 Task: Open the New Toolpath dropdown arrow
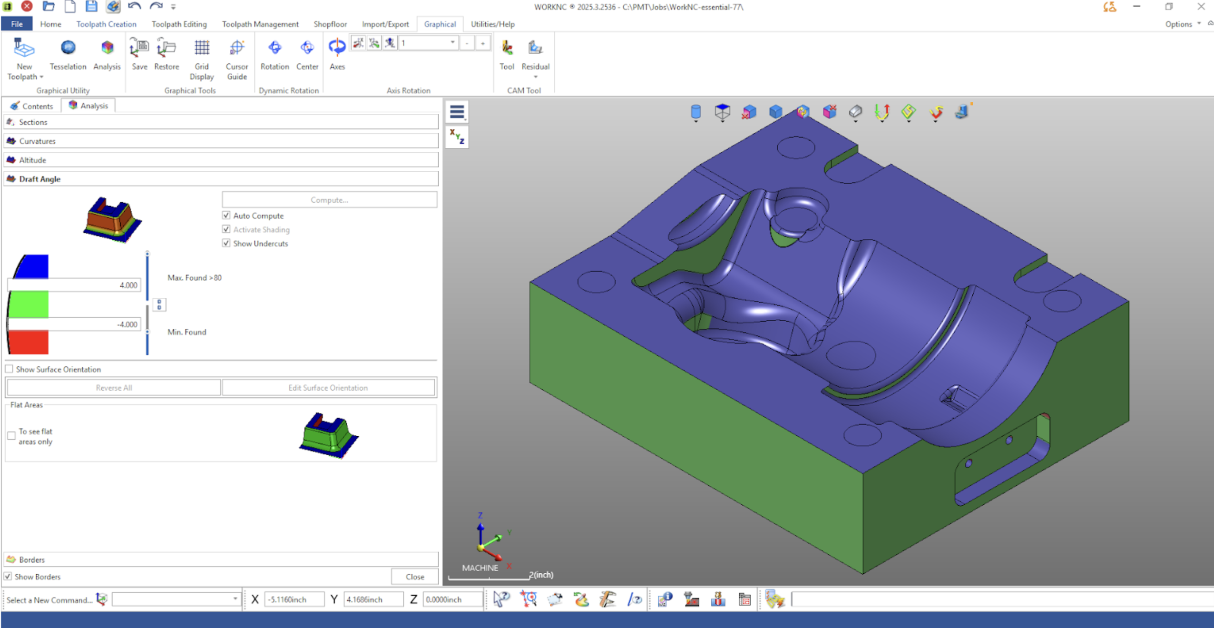(x=41, y=77)
